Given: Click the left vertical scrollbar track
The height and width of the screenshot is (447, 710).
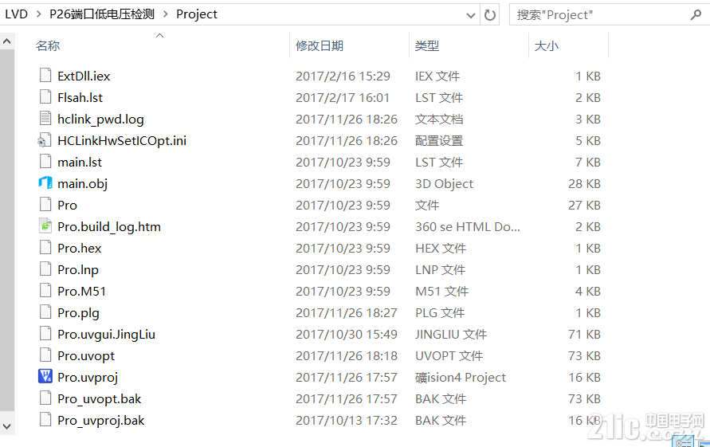Looking at the screenshot, I should point(7,231).
